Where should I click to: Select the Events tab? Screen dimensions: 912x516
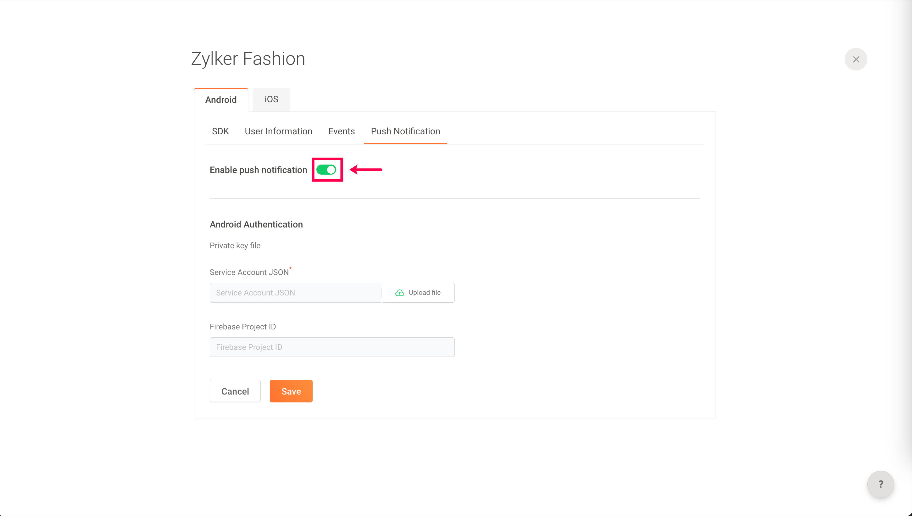tap(342, 131)
